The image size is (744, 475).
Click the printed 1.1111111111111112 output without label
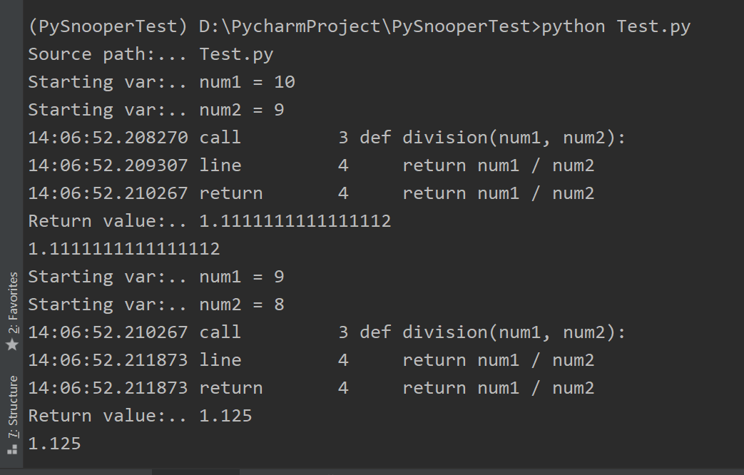[x=123, y=249]
